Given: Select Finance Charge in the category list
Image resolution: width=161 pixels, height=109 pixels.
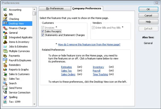Looking at the screenshot, I should pos(17,28).
